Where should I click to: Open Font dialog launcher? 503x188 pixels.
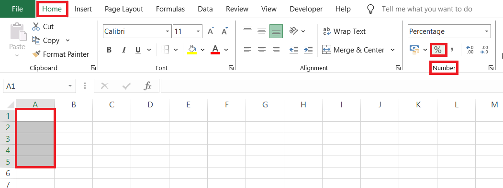231,68
